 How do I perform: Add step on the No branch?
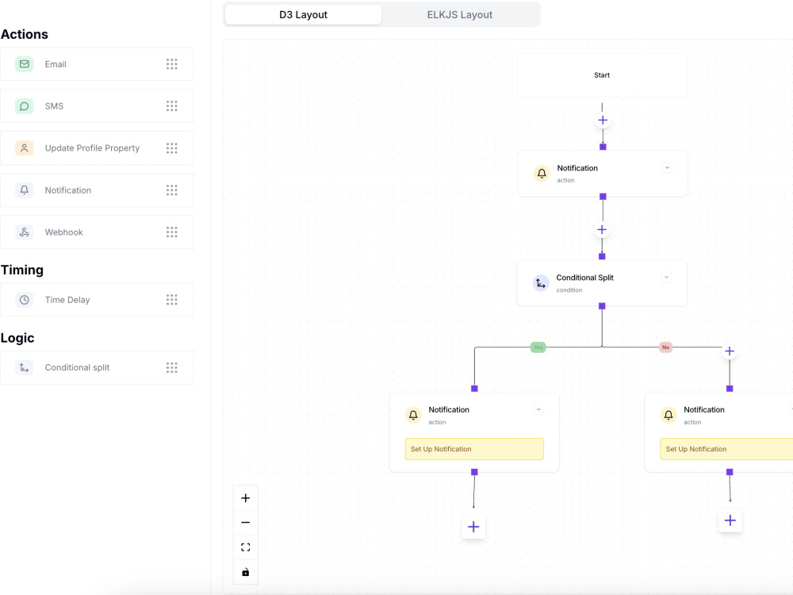730,351
